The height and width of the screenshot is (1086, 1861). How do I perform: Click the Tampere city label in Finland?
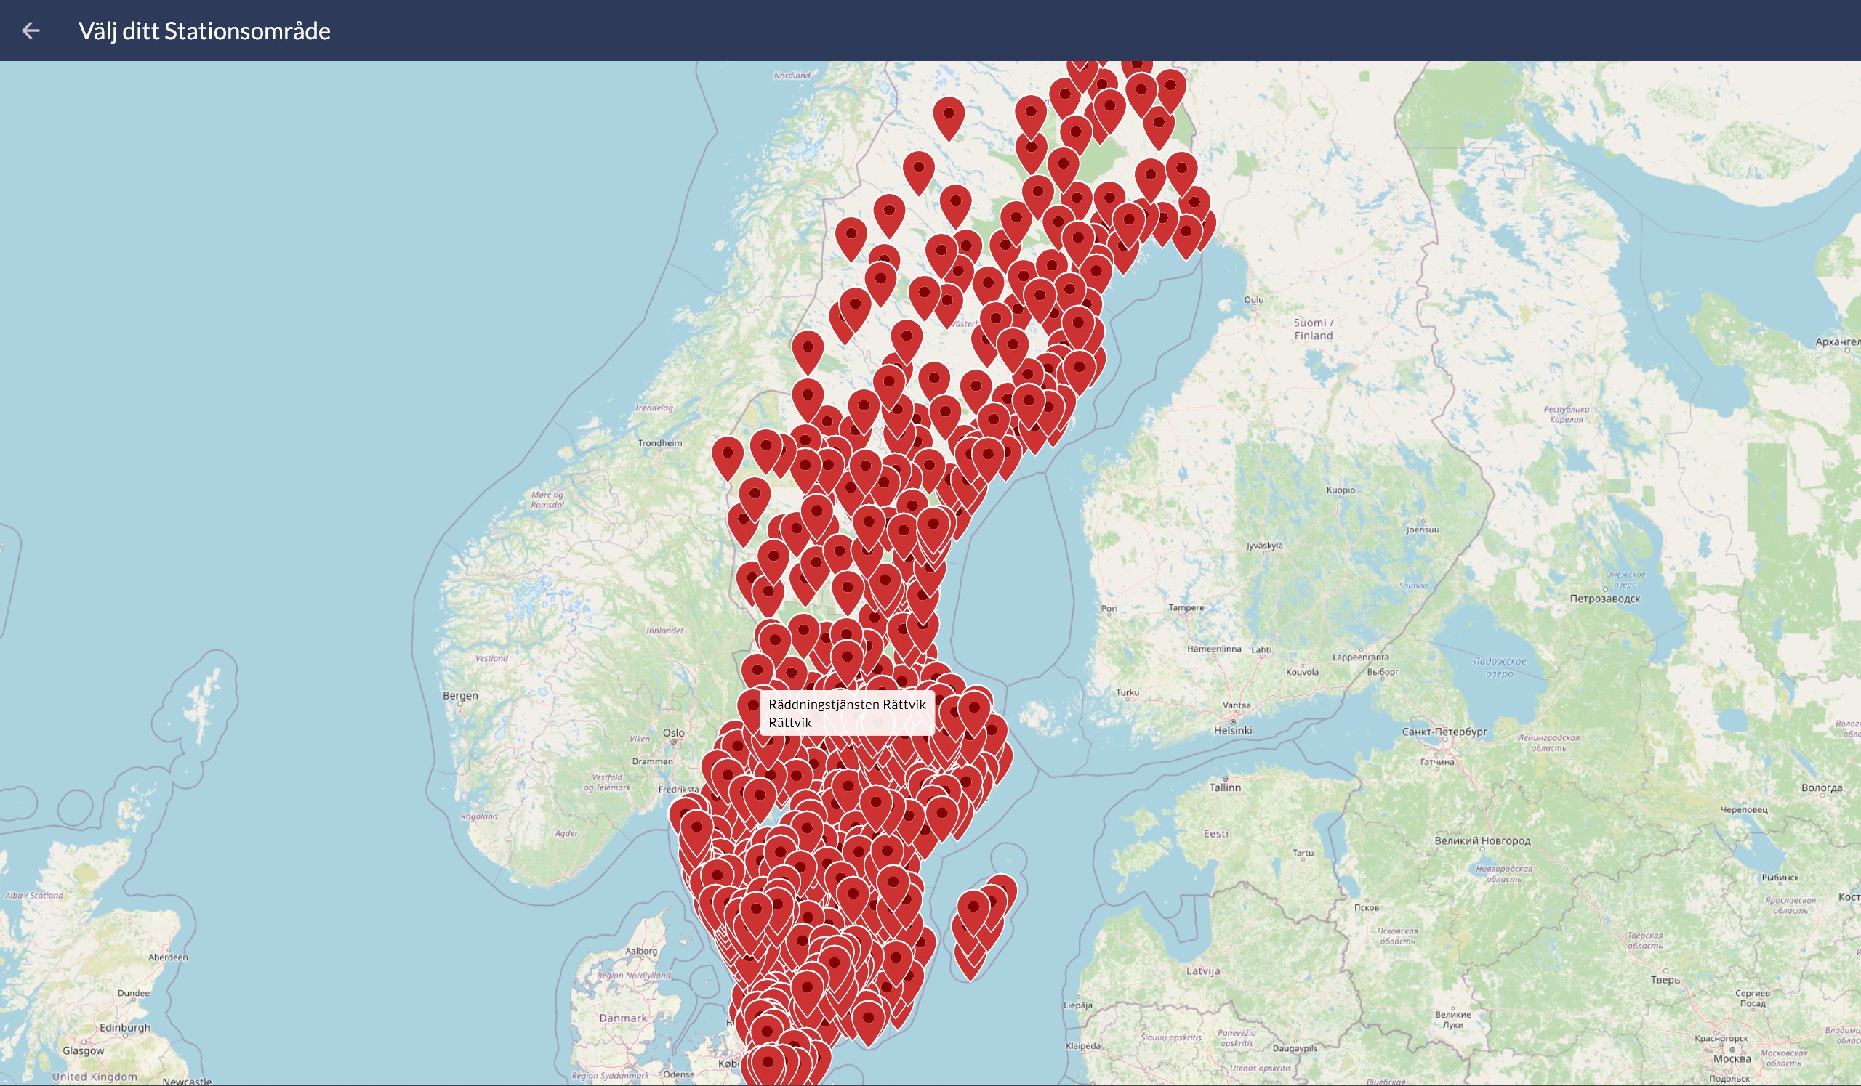[x=1186, y=608]
